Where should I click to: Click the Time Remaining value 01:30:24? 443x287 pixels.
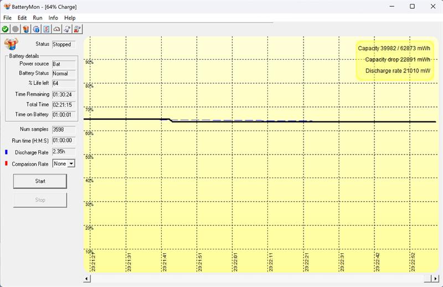(64, 94)
